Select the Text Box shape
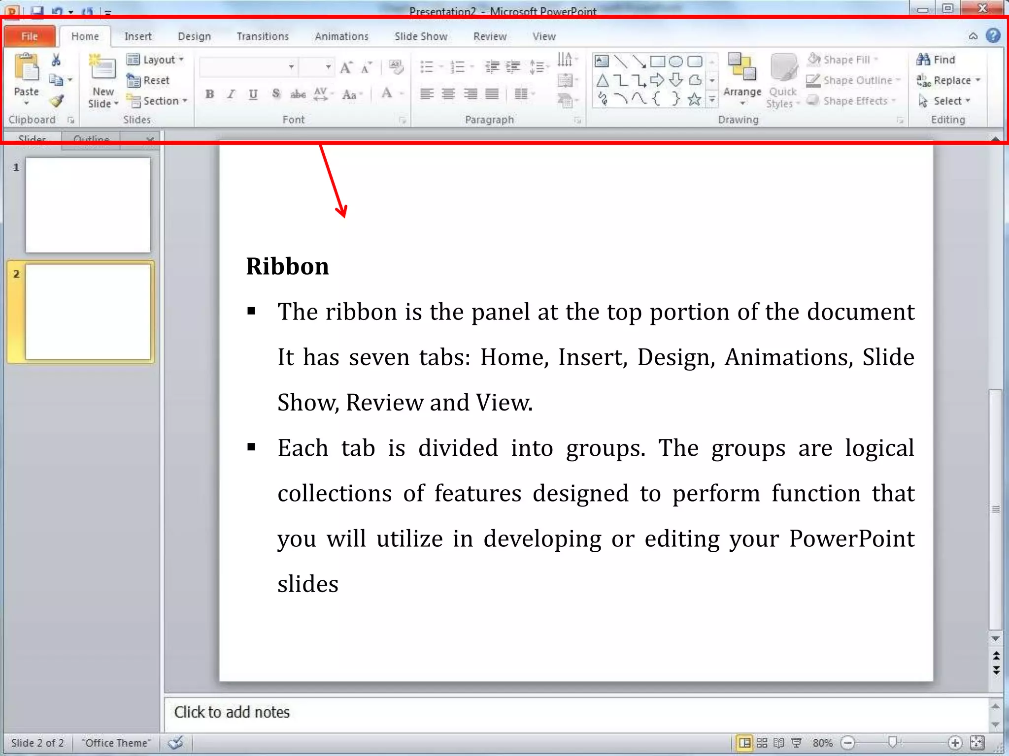The image size is (1009, 756). (602, 61)
